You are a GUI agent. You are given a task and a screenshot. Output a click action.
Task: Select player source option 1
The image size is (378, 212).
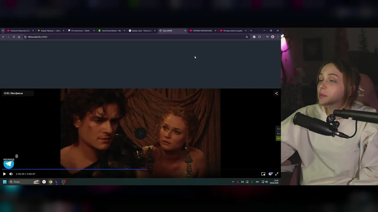click(278, 129)
